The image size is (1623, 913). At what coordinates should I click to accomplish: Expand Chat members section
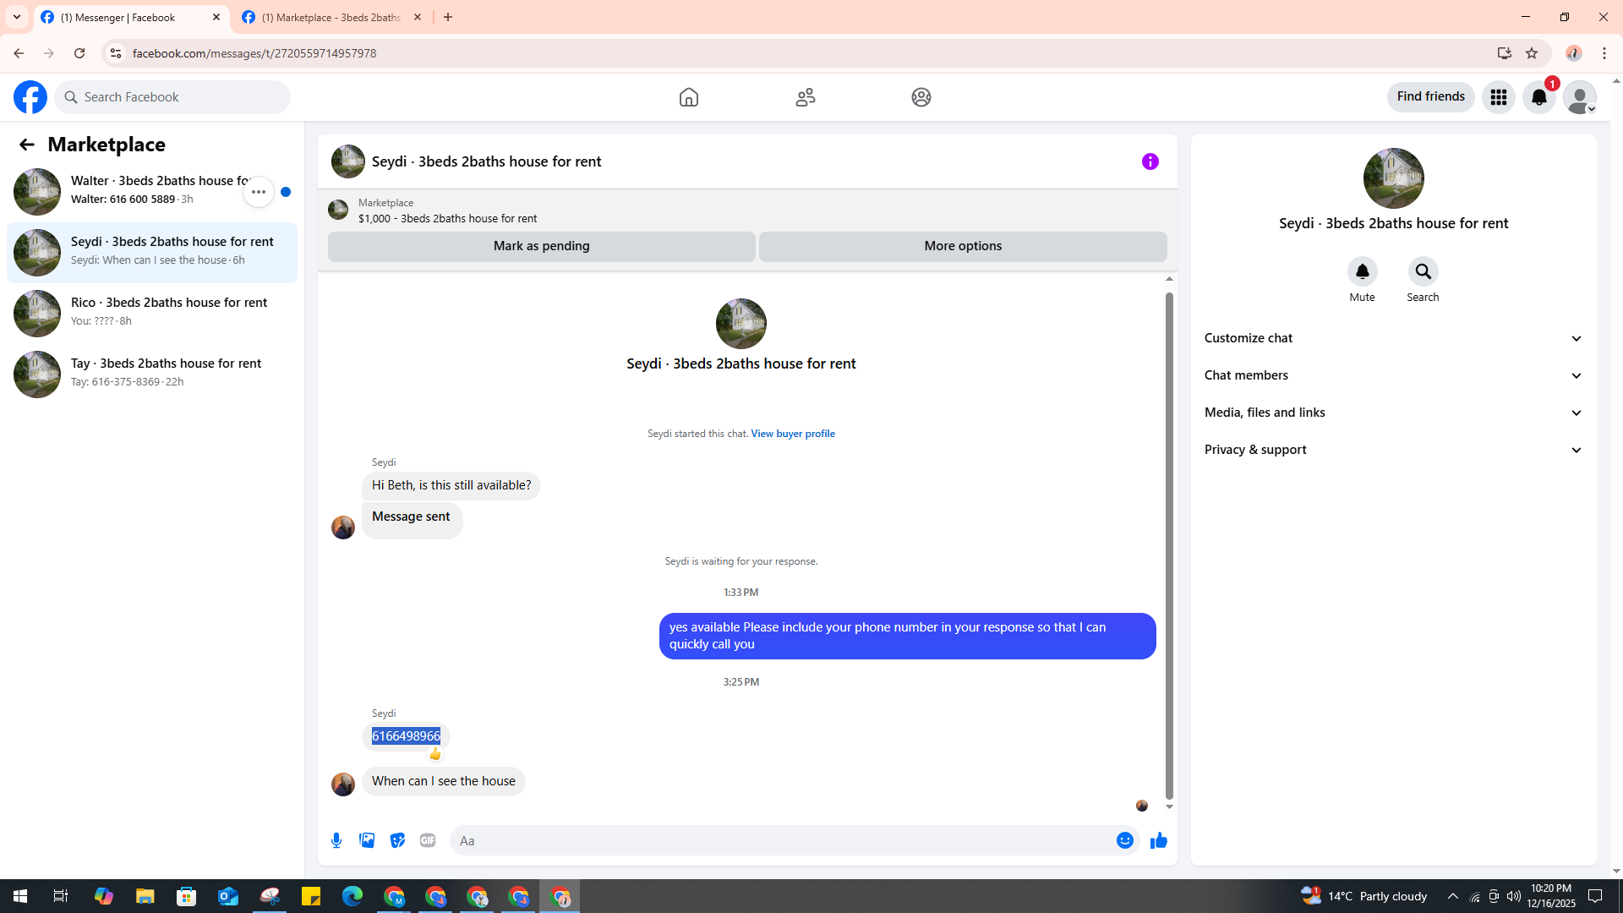tap(1393, 375)
